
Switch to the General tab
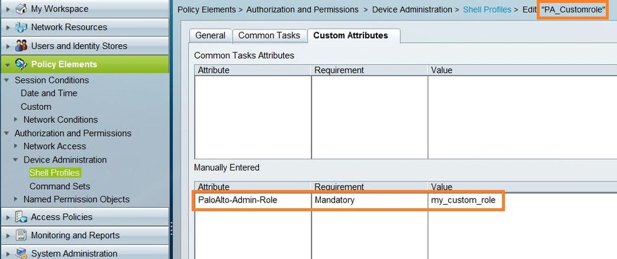click(x=210, y=36)
